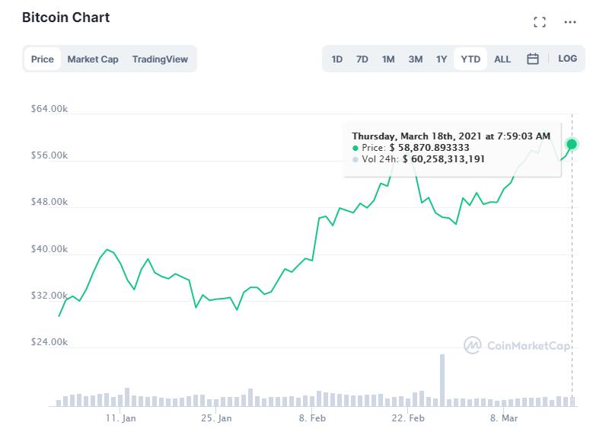Switch to the Market Cap tab
The height and width of the screenshot is (432, 590).
(x=93, y=59)
